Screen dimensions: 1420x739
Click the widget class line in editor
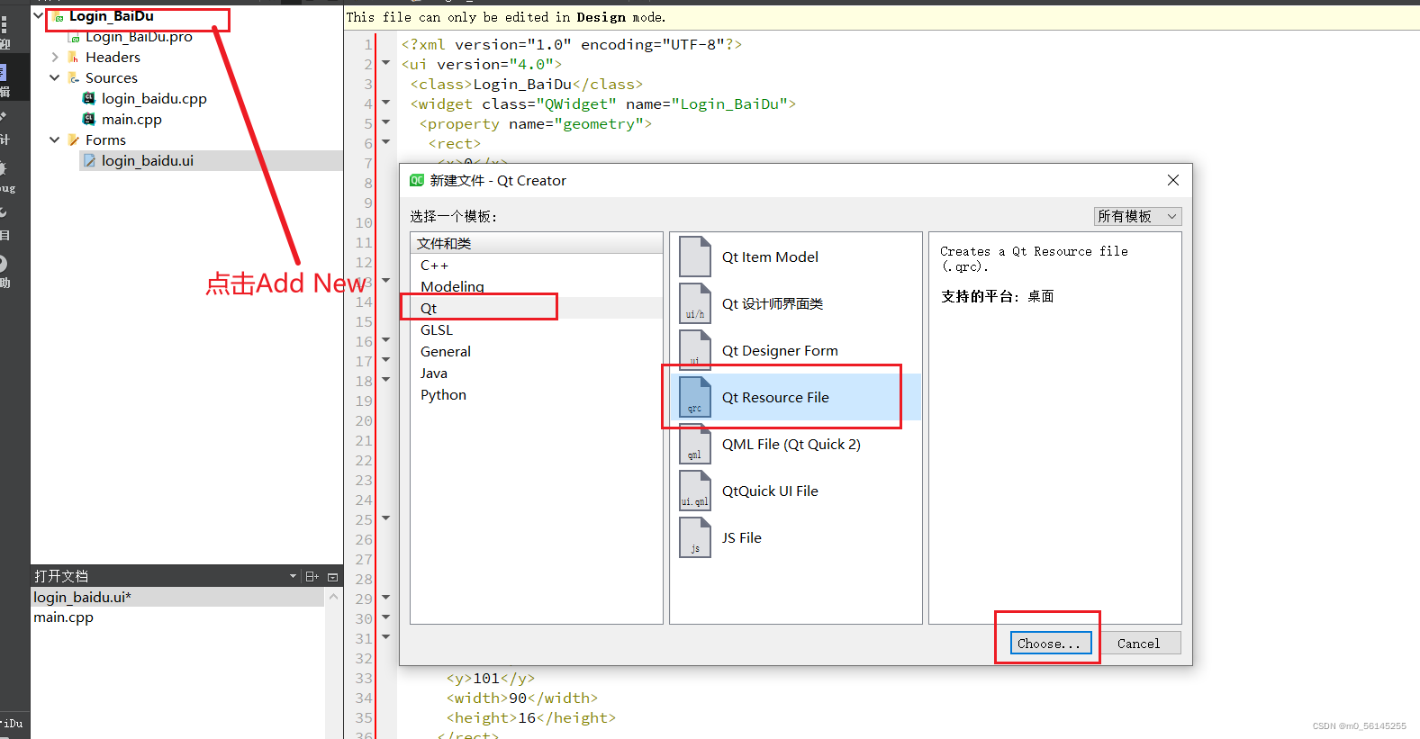point(603,104)
